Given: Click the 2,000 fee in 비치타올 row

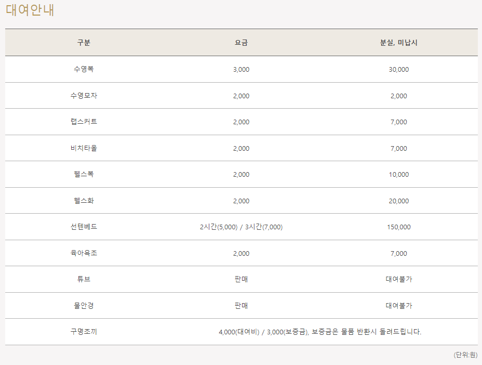Looking at the screenshot, I should tap(242, 148).
